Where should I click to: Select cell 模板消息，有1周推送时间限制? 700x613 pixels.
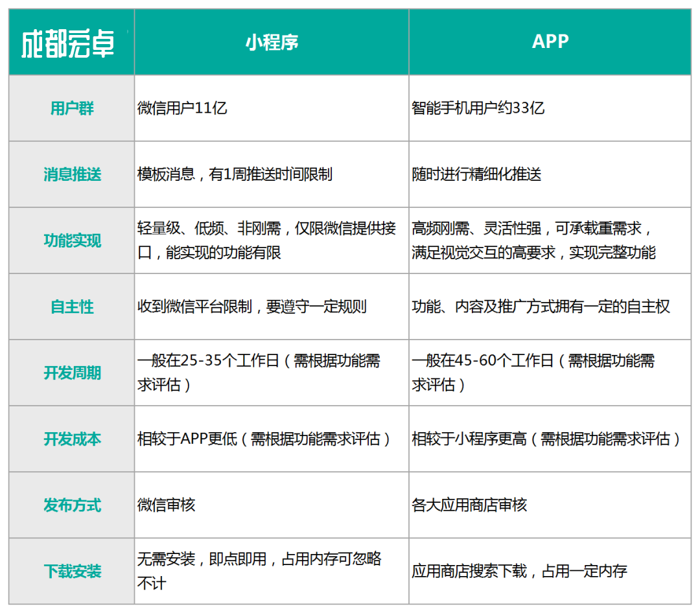click(272, 174)
